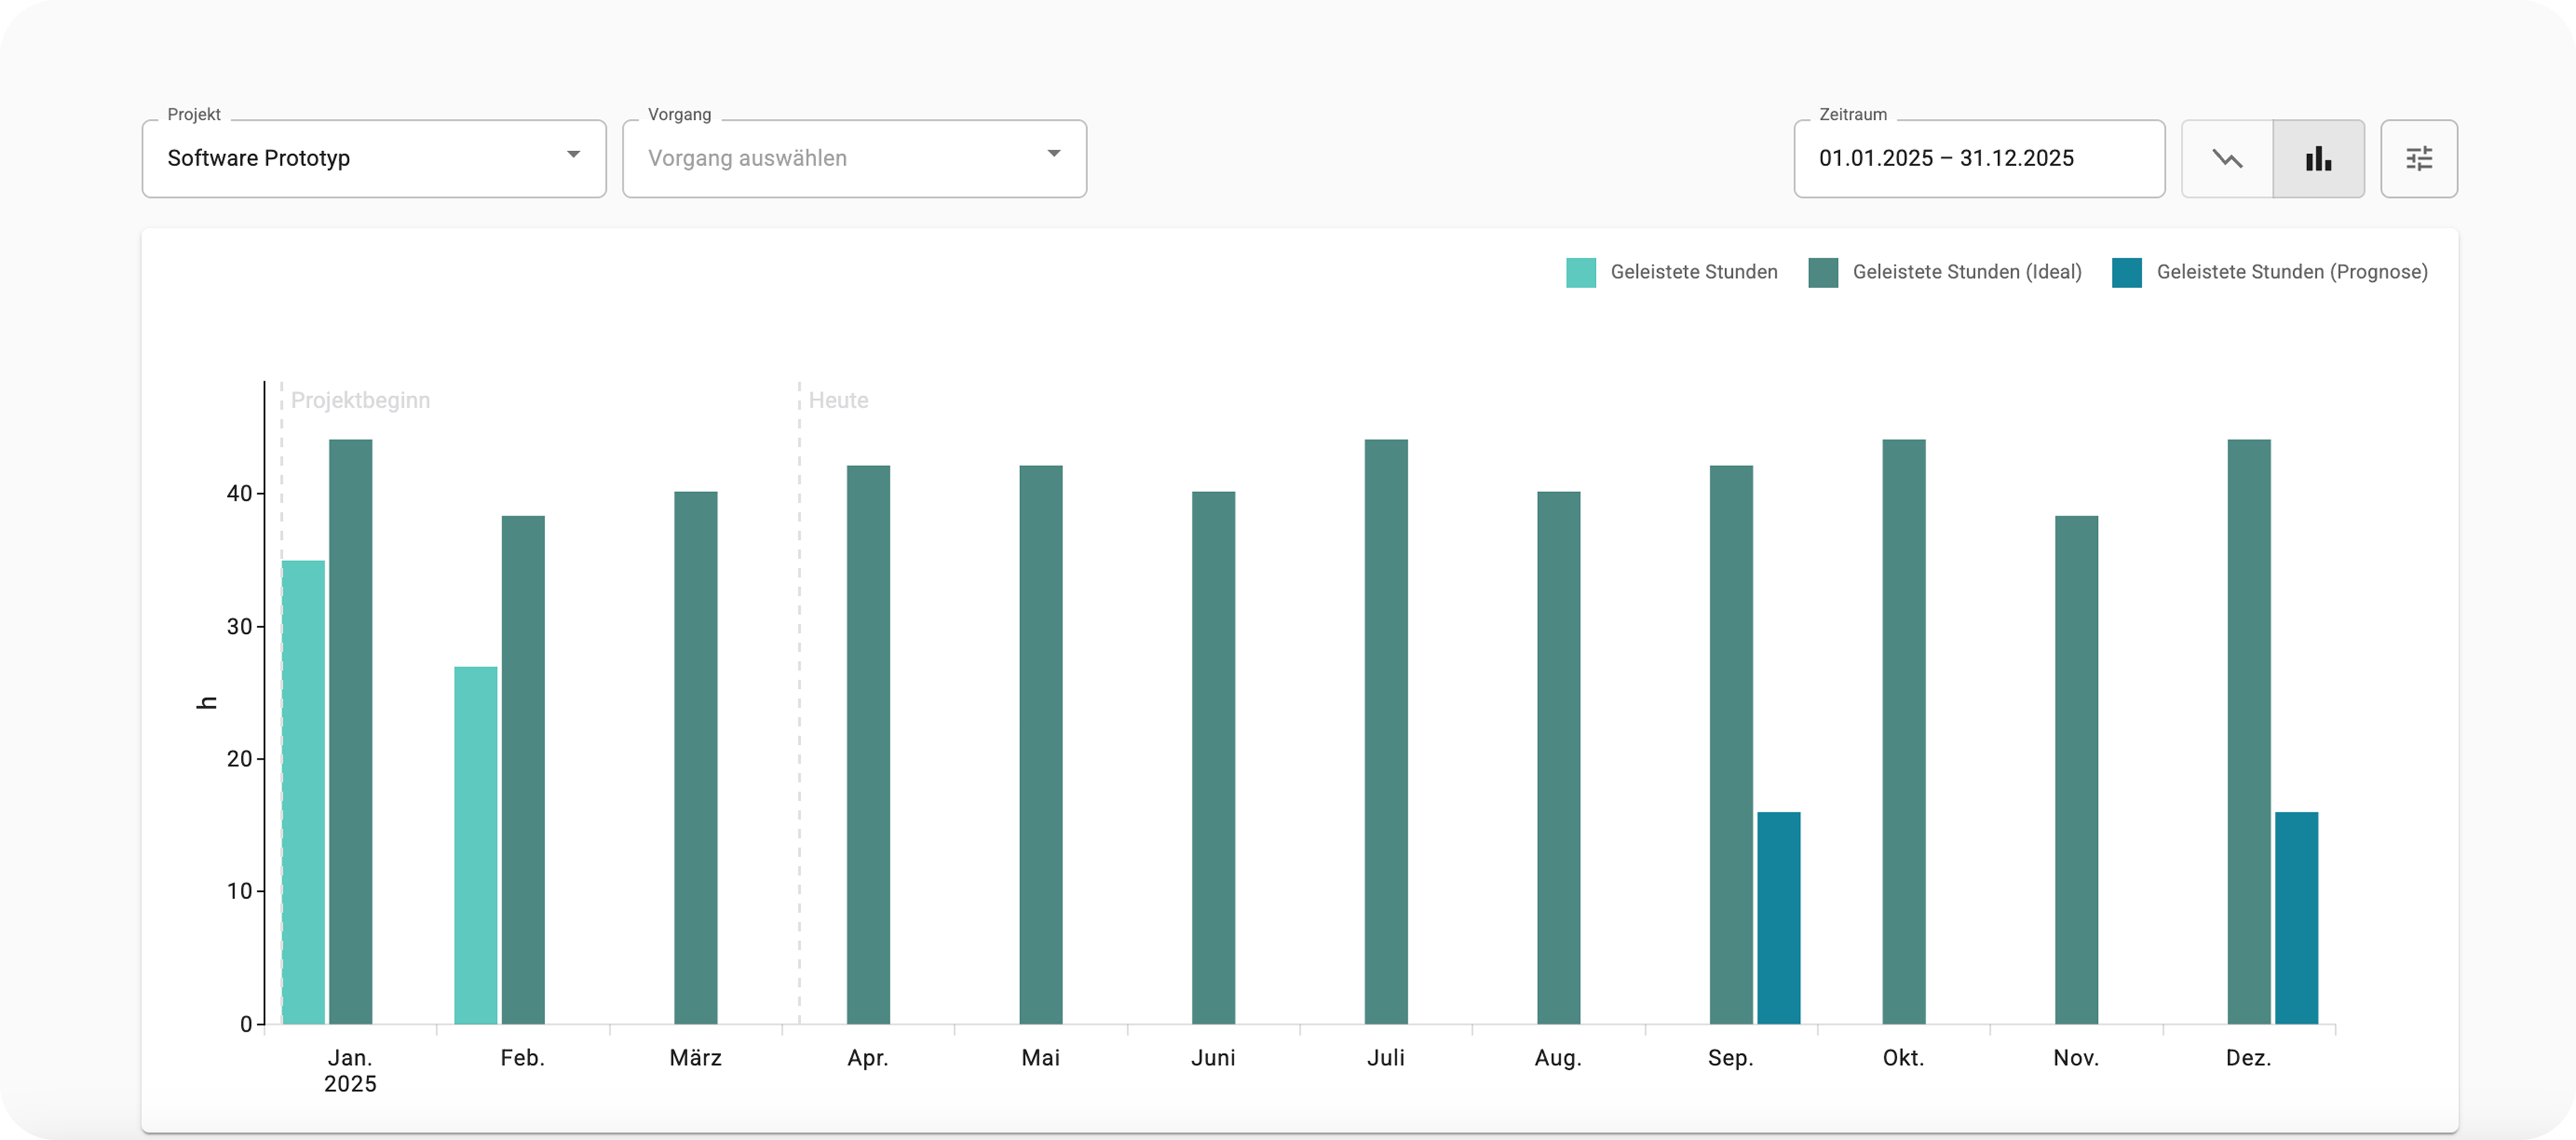Hide Geleistete Stunden (Prognose) legend label
Viewport: 2576px width, 1140px height.
coord(2291,272)
